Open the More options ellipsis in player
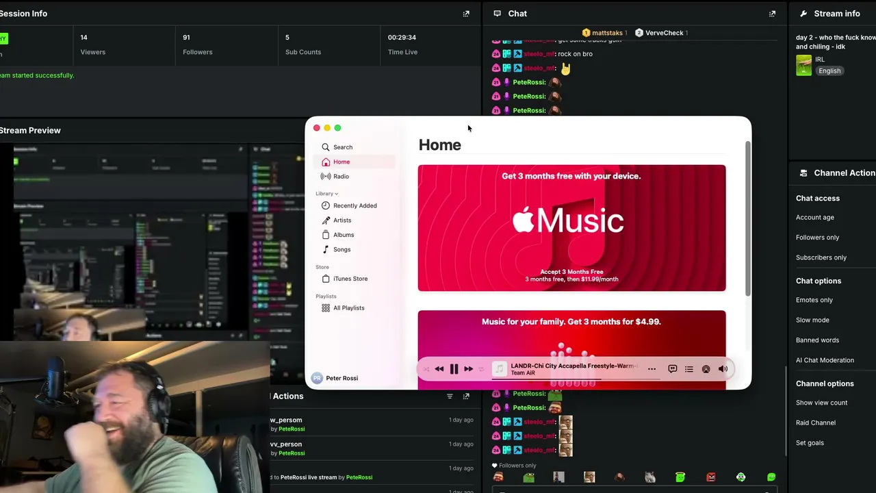 click(652, 369)
